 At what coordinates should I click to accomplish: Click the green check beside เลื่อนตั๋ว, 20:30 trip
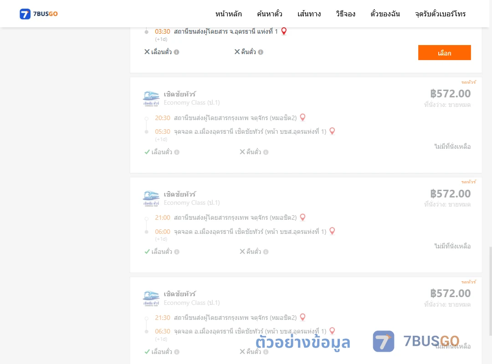[x=147, y=152]
